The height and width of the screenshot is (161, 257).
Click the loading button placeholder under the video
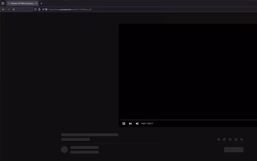pos(234,149)
